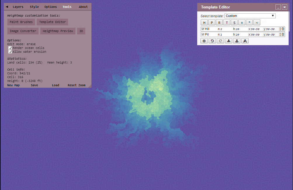Click the Smooth (~) operation icon
Image resolution: width=293 pixels, height=190 pixels.
click(256, 22)
